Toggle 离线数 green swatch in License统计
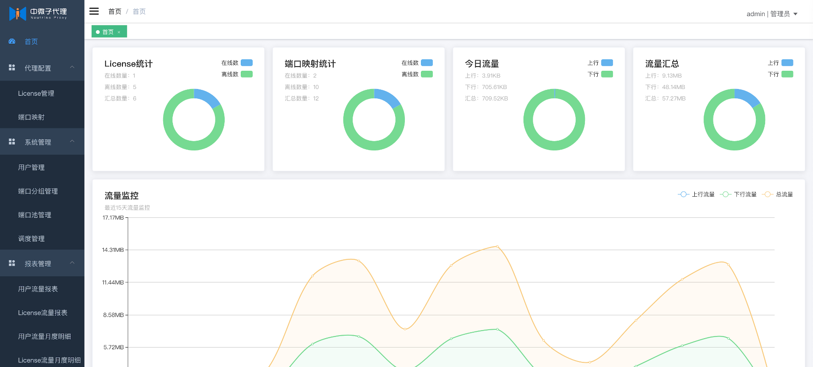This screenshot has width=813, height=367. tap(247, 74)
